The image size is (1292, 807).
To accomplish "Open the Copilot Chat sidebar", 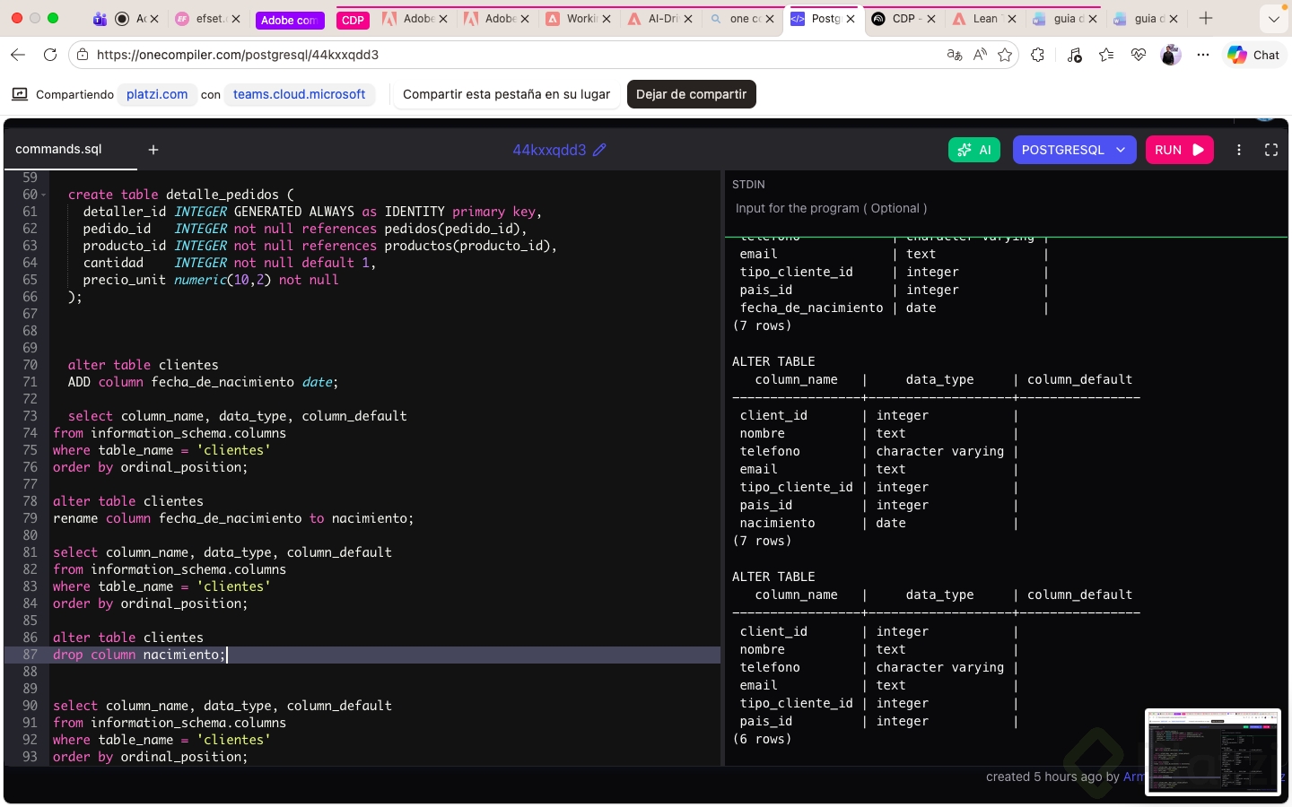I will tap(1254, 55).
